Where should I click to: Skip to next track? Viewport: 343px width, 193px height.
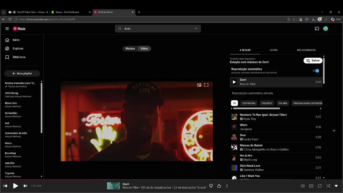click(25, 186)
